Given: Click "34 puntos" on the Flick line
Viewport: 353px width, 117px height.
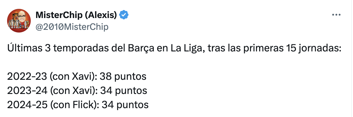Looking at the screenshot, I should tap(125, 105).
